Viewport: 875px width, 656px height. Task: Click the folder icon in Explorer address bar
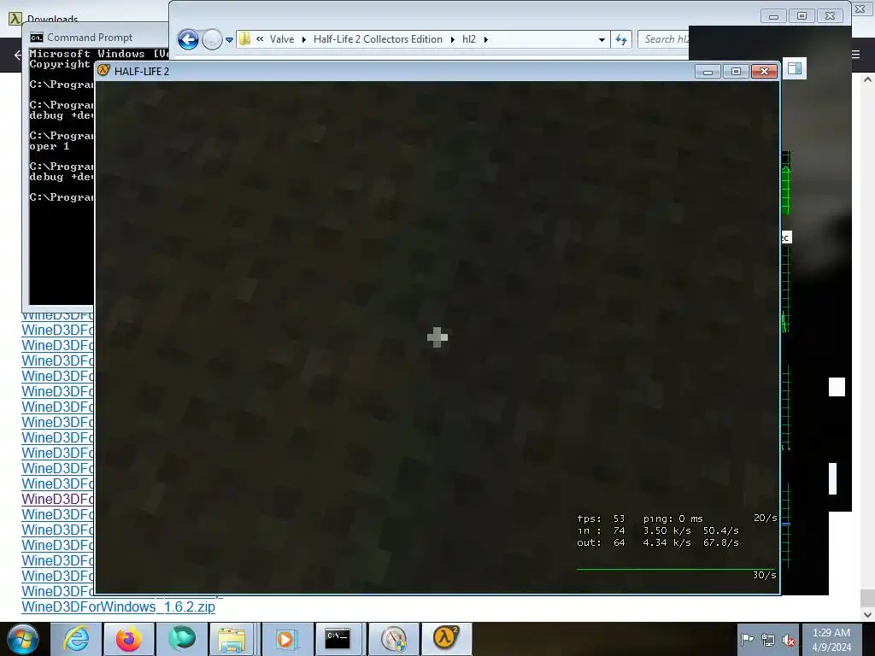pyautogui.click(x=245, y=39)
